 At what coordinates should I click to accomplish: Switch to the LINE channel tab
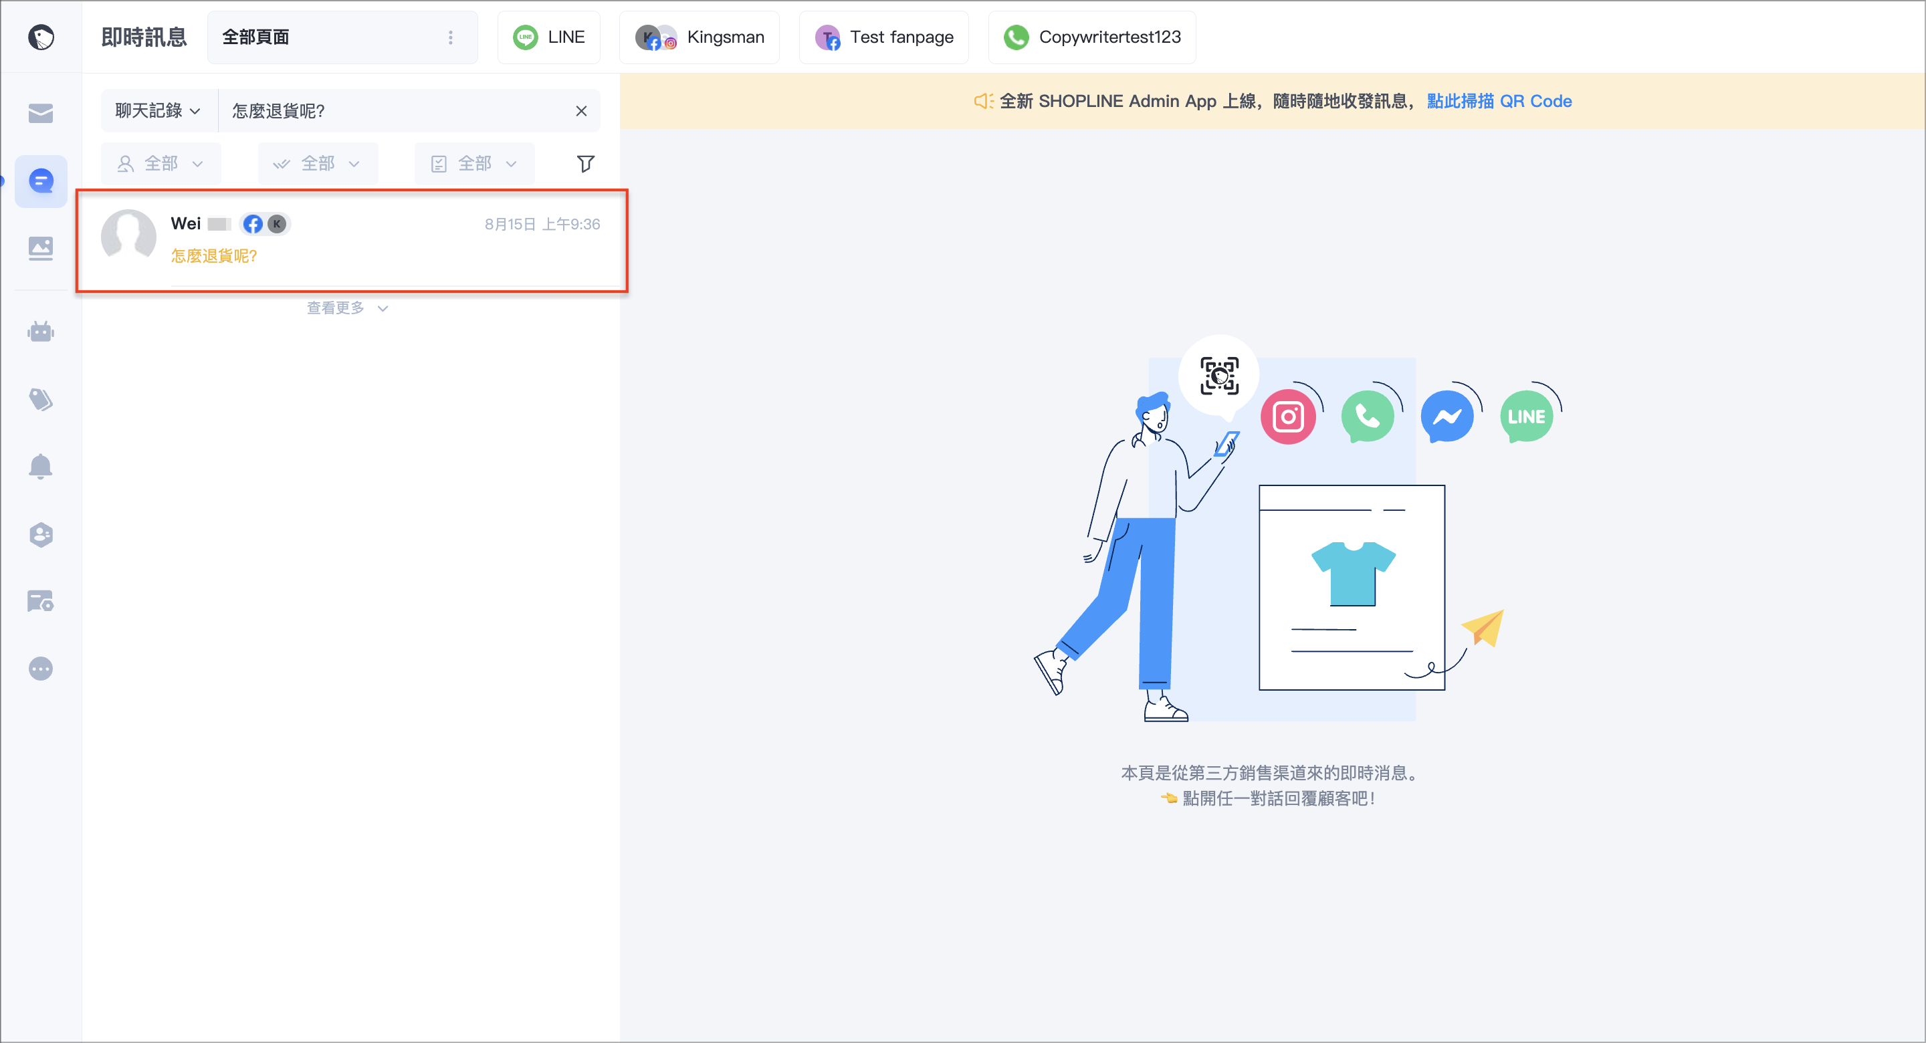549,37
